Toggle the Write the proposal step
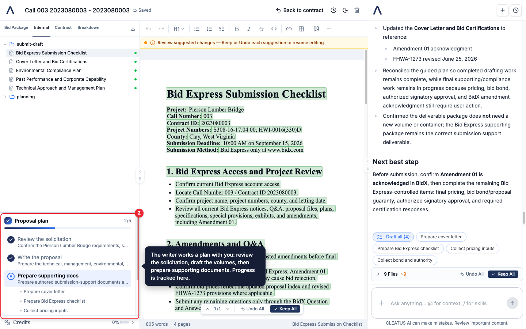Viewport: 526px width, 329px height. tap(11, 258)
